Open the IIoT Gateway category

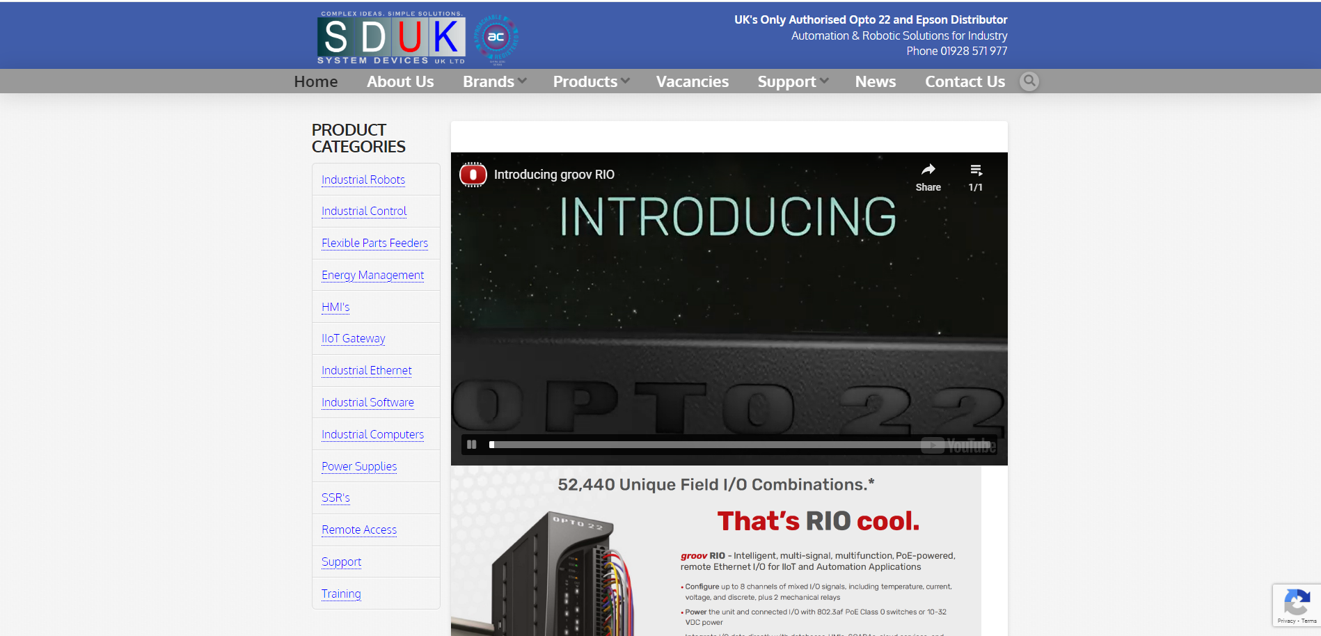pos(353,338)
